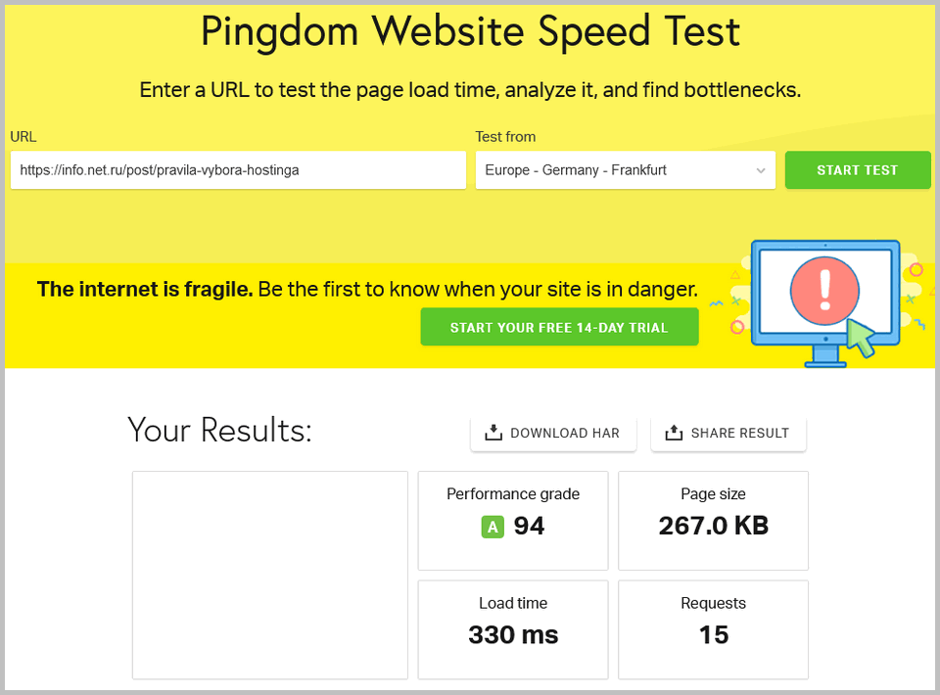Start your free 14-day trial
The width and height of the screenshot is (940, 695).
click(x=559, y=327)
